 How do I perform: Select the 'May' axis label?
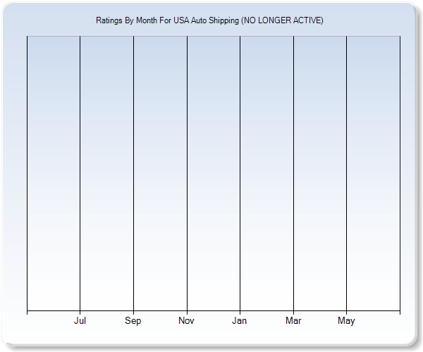pos(346,321)
